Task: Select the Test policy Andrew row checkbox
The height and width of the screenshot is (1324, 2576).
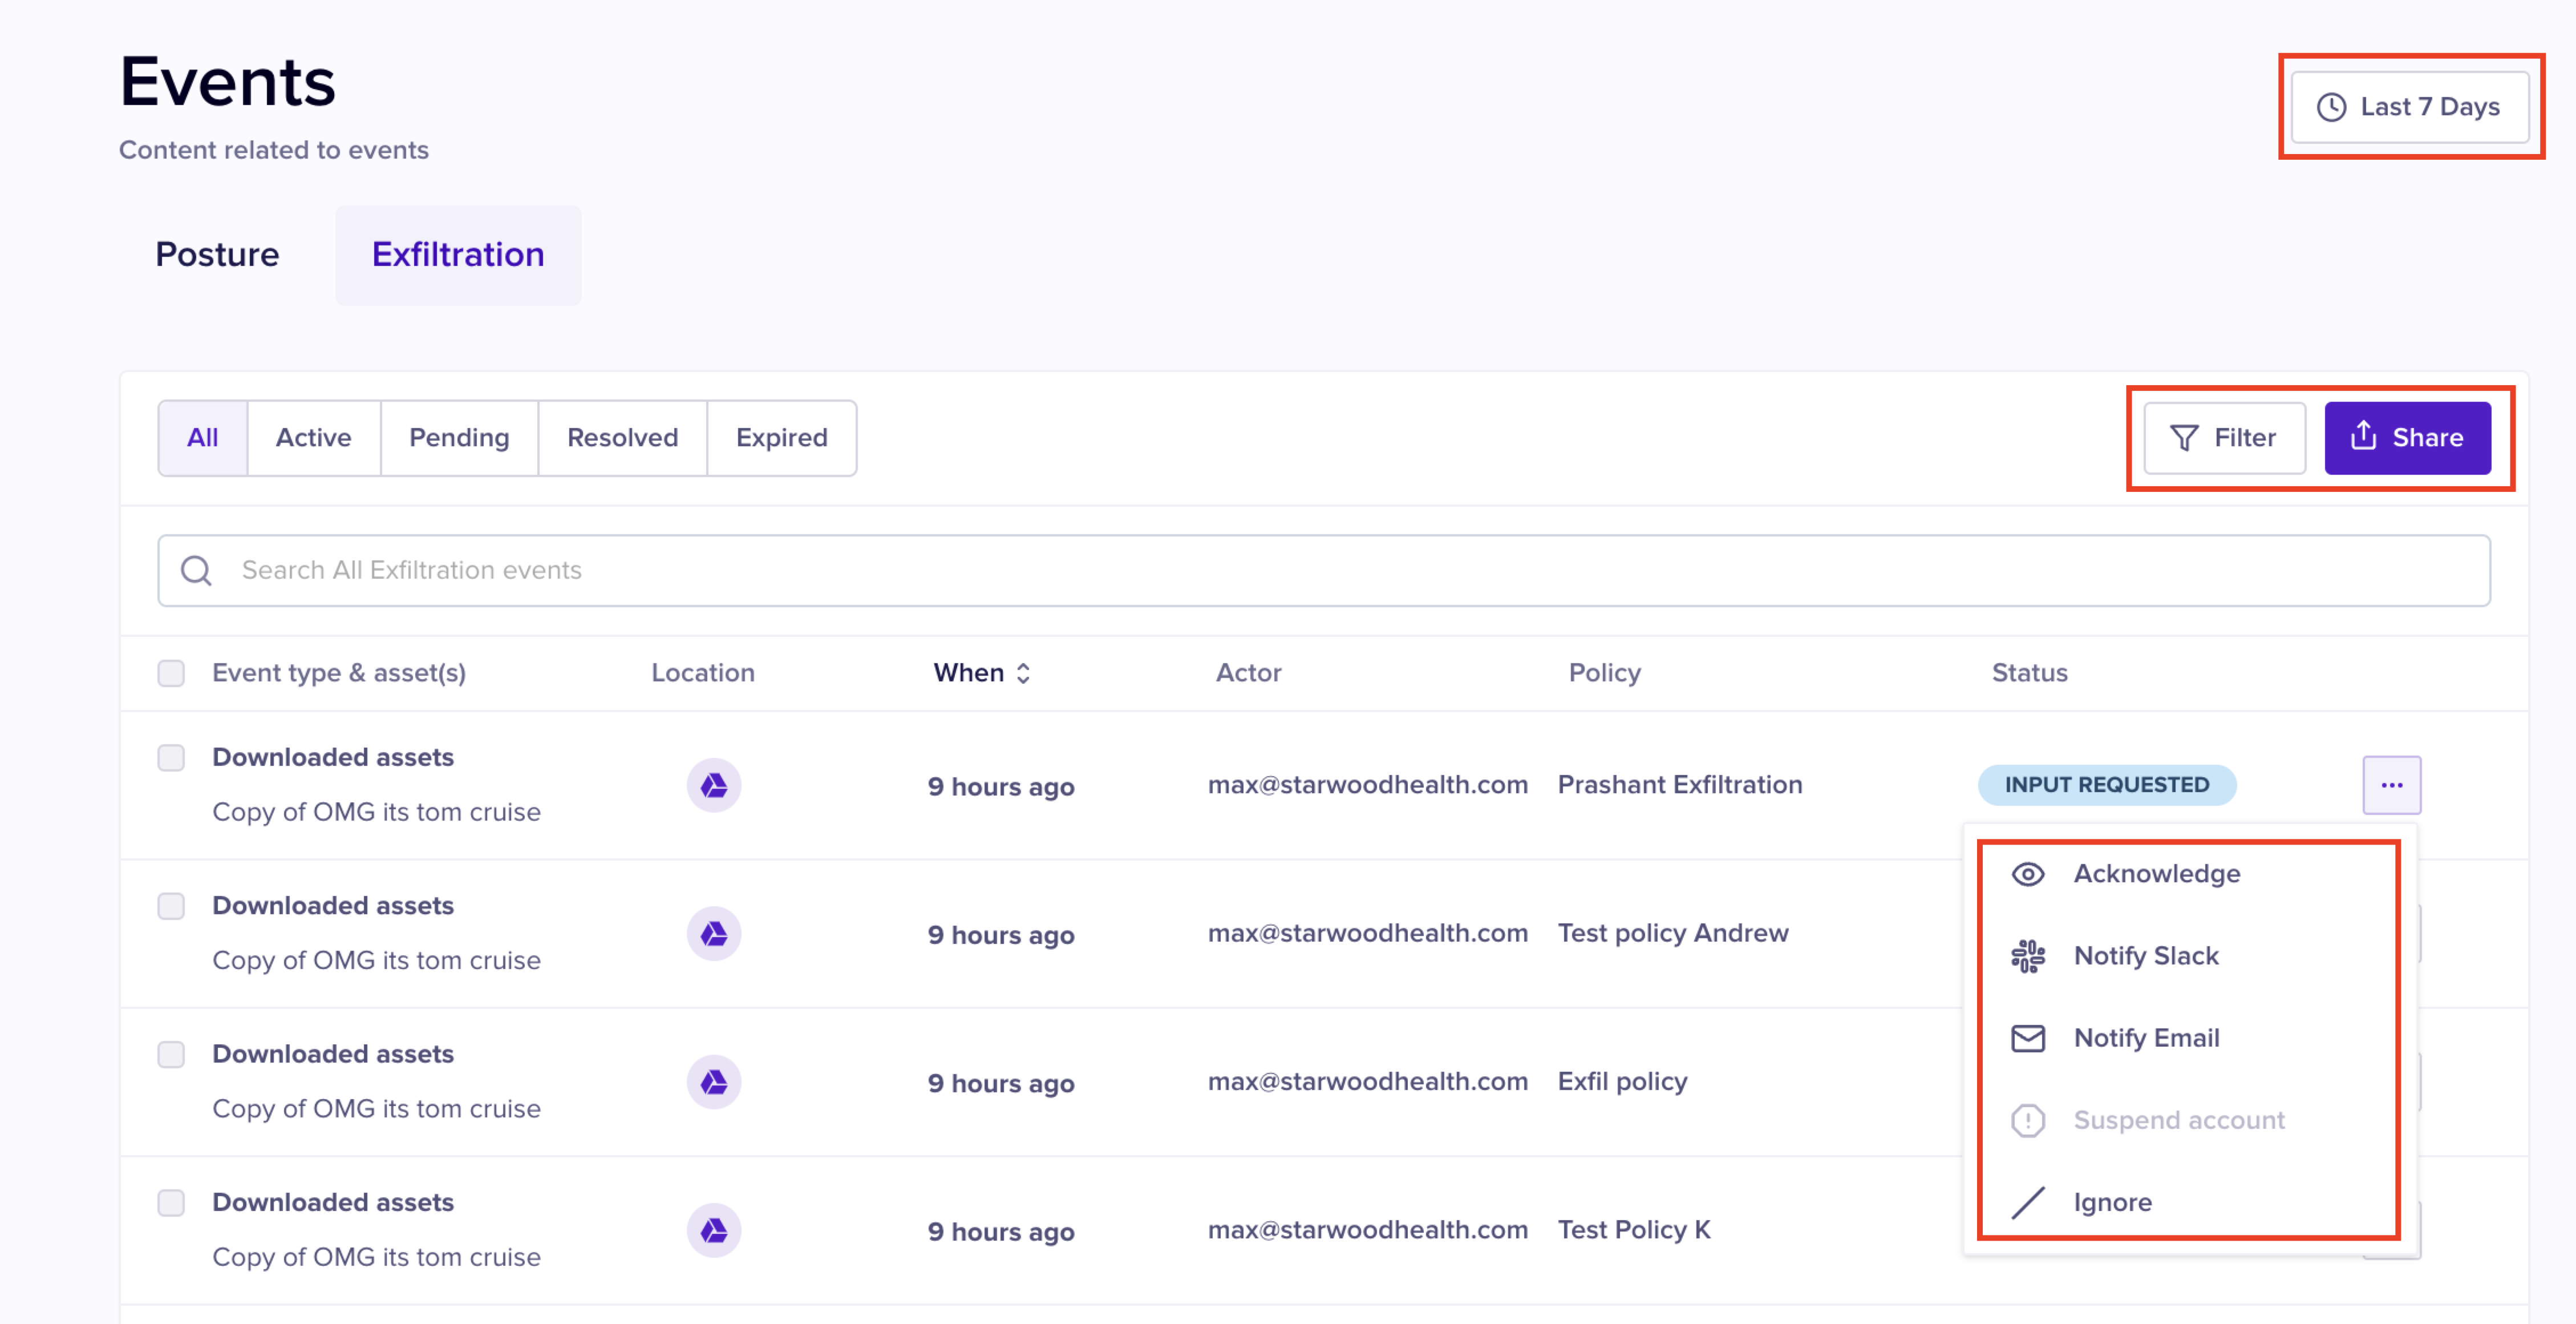Action: (x=171, y=906)
